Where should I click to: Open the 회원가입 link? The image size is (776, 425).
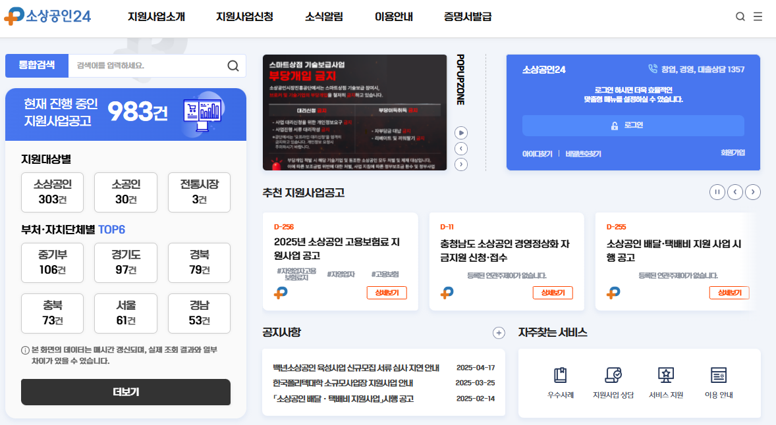tap(733, 153)
